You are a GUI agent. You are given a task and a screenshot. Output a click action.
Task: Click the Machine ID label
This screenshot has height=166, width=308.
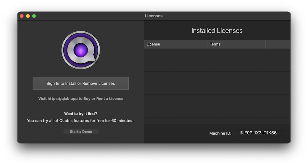point(220,133)
